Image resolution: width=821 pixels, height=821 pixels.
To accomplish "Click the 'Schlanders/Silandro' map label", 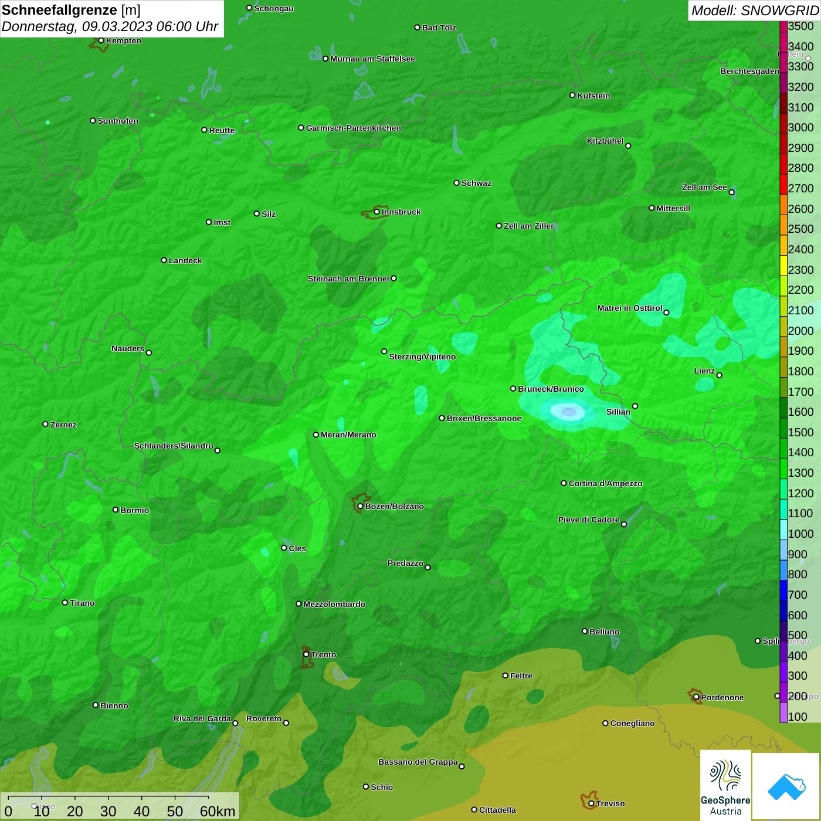I will click(x=174, y=446).
